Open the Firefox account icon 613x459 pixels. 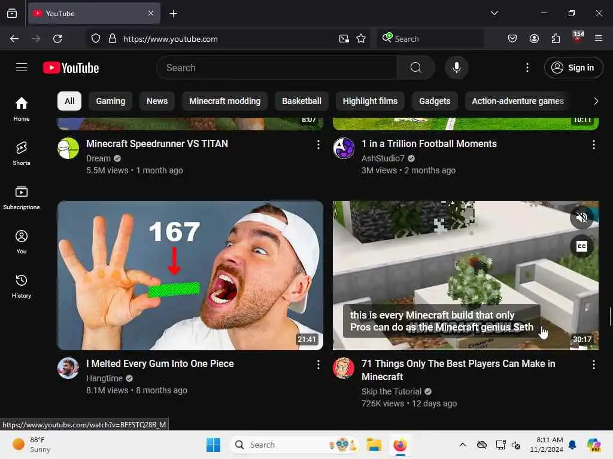coord(534,38)
